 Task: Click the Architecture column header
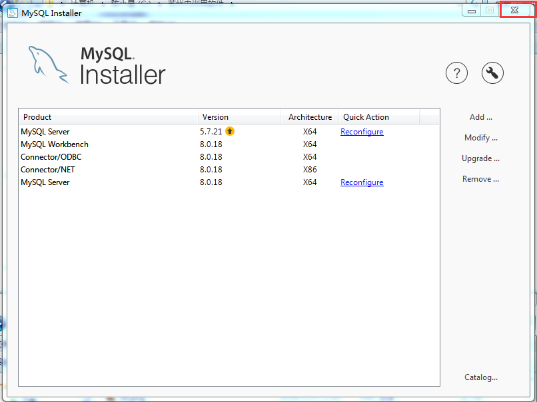[x=310, y=116]
